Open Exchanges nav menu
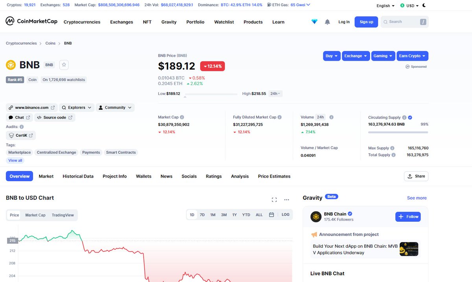The width and height of the screenshot is (472, 282). [122, 22]
